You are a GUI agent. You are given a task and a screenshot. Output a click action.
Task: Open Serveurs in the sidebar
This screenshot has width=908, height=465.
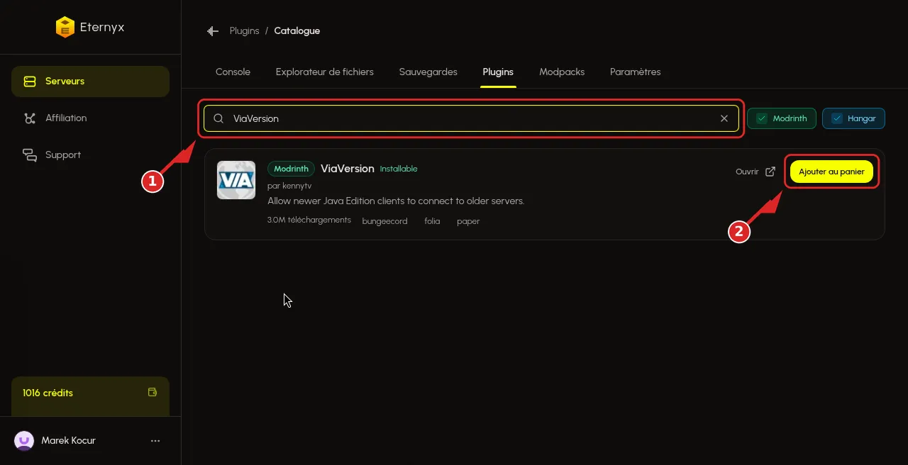click(90, 82)
